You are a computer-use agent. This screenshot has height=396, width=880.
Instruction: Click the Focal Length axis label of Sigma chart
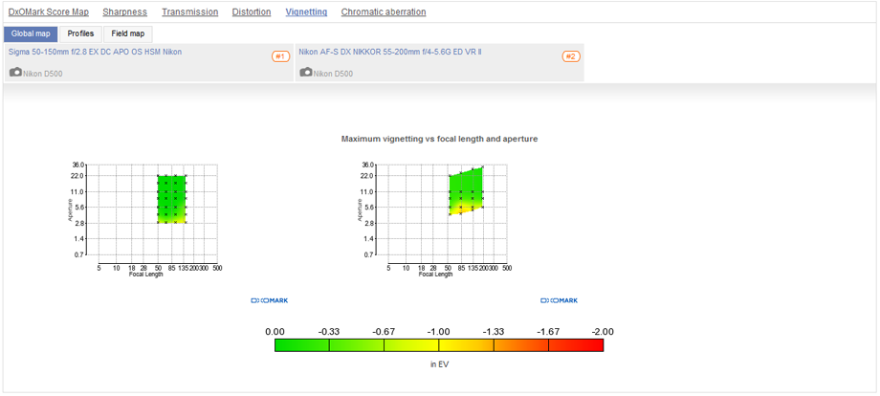pos(146,275)
